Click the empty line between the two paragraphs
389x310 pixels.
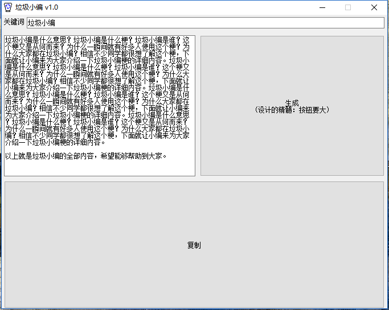(85, 149)
